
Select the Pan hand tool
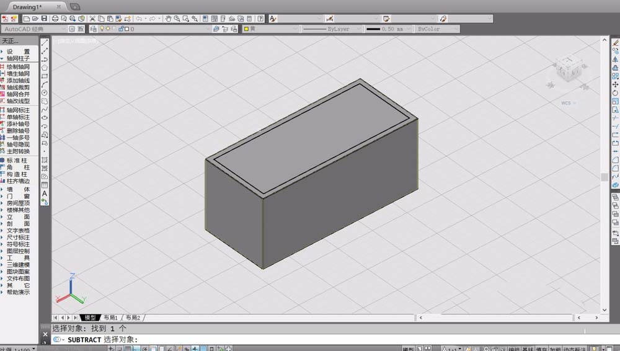pyautogui.click(x=168, y=19)
